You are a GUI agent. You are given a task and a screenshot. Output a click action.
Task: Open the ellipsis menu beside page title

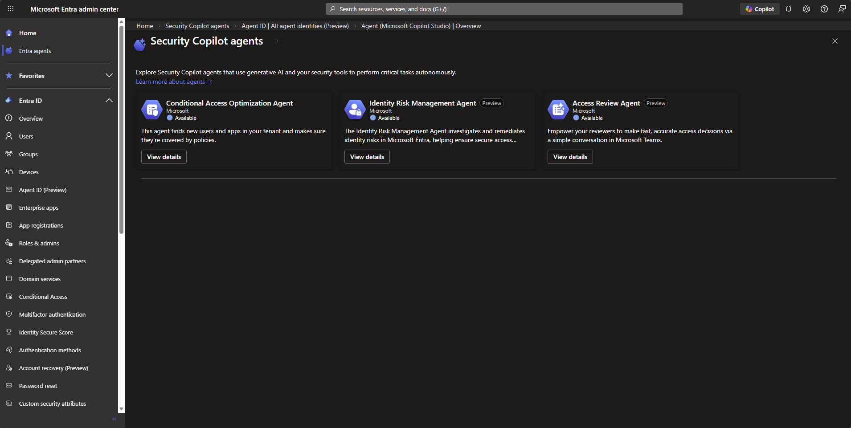pos(277,41)
